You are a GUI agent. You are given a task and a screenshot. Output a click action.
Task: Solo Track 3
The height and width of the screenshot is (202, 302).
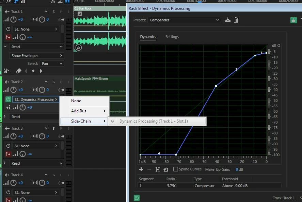(x=53, y=128)
